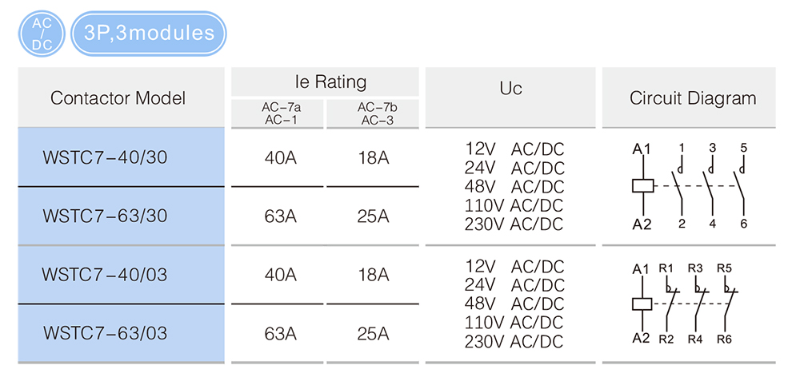The image size is (800, 377).
Task: Click the AC/DC circular badge
Action: pos(42,33)
